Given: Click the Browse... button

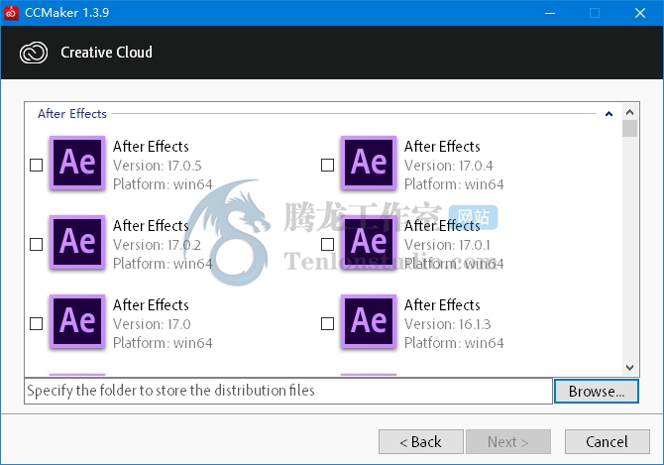Looking at the screenshot, I should 597,391.
